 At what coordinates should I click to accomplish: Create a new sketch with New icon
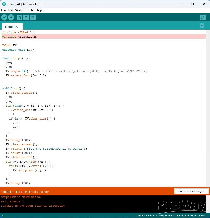19,17
